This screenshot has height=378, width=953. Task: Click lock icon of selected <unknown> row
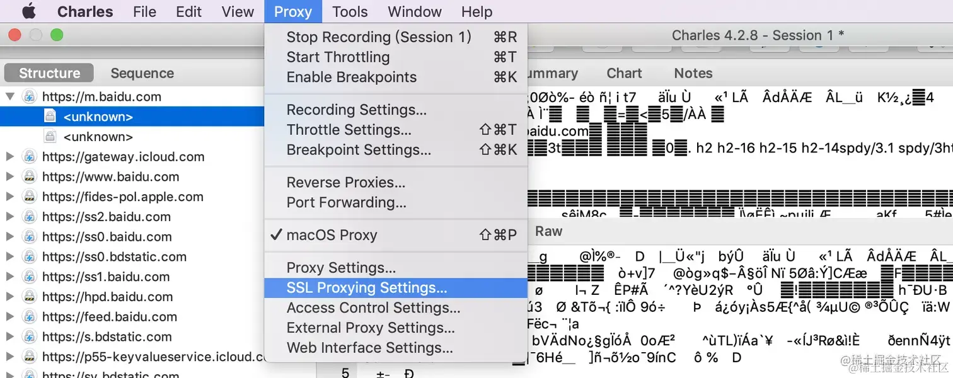[x=50, y=117]
